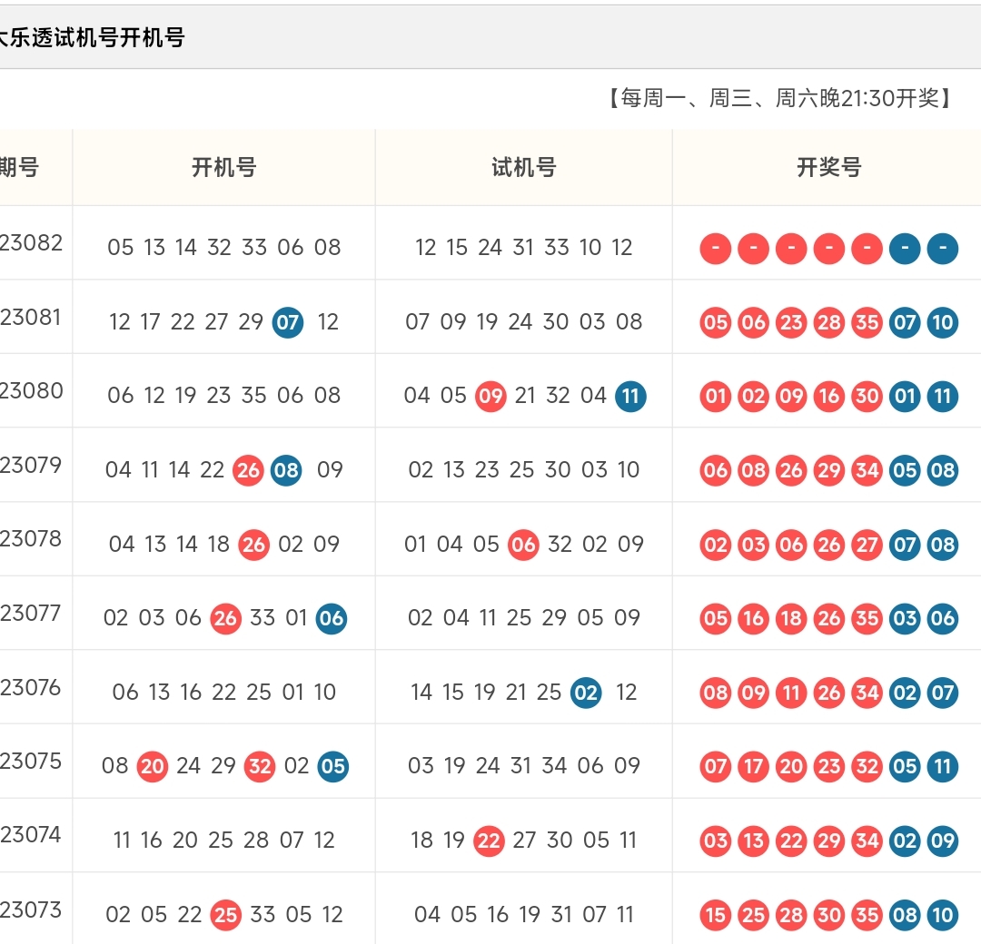Open issue number 23079
The image size is (981, 944).
31,465
